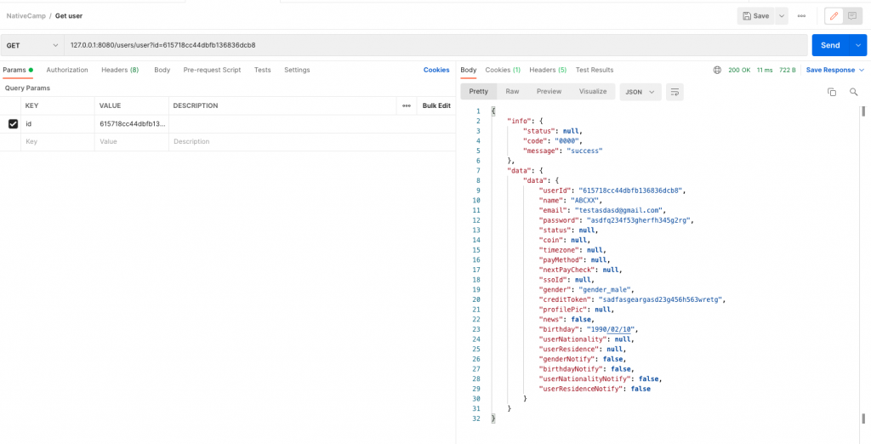The image size is (871, 444).
Task: Click the Cookies link
Action: coord(436,70)
